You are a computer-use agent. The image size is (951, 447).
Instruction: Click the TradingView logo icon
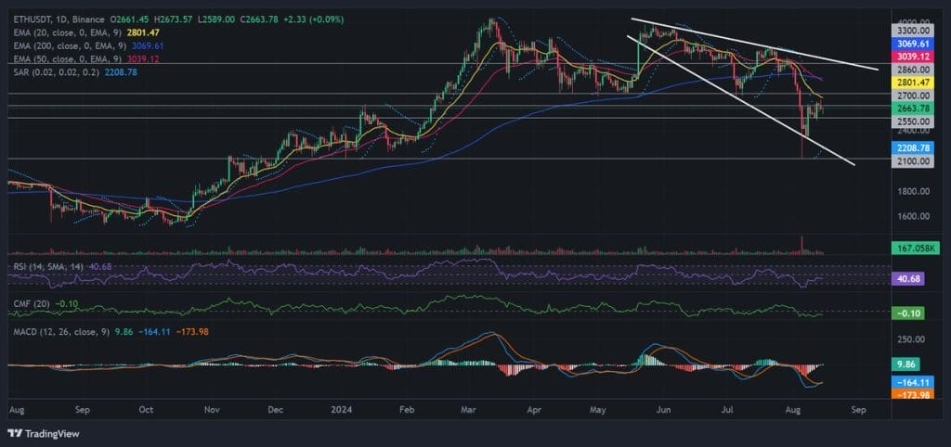[x=14, y=433]
